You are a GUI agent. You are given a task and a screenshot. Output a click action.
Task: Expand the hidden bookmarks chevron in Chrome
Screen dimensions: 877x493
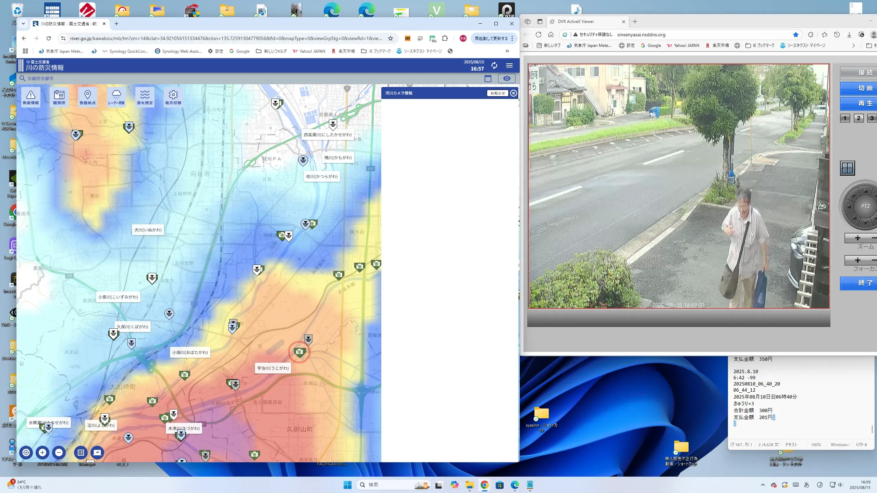coord(507,51)
